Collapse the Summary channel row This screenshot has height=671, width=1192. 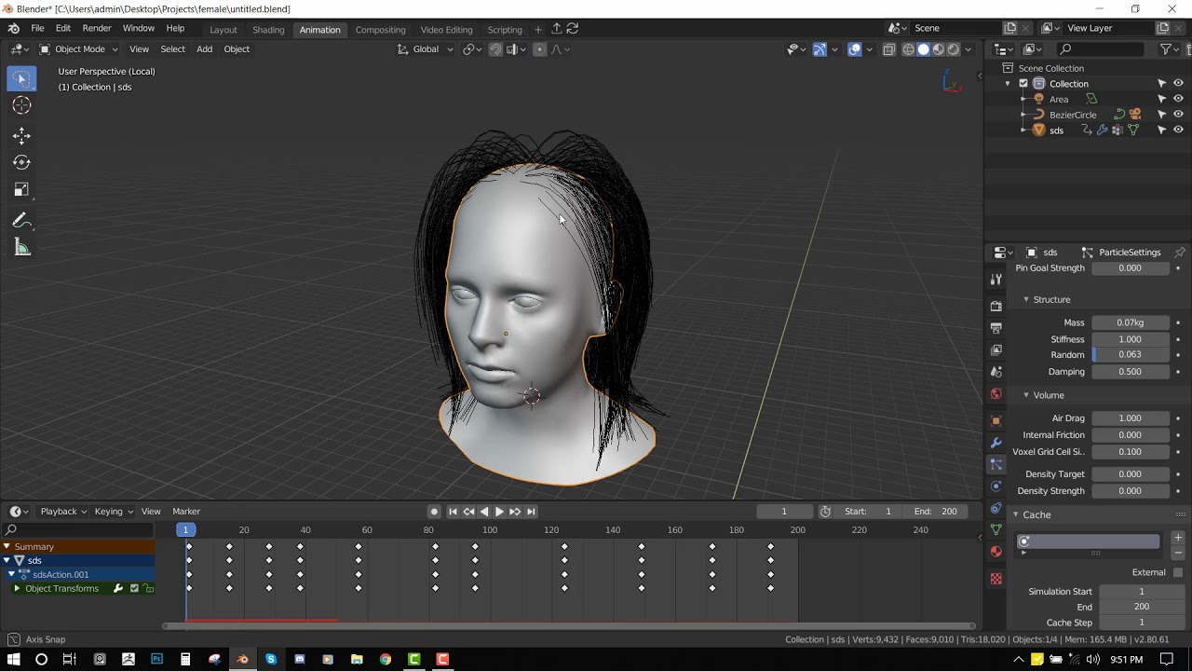pos(7,547)
